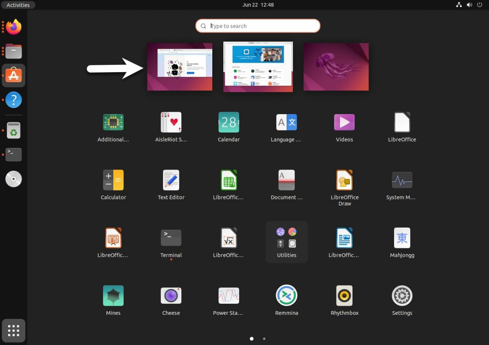Open AisleRiot Solitaire

click(171, 127)
